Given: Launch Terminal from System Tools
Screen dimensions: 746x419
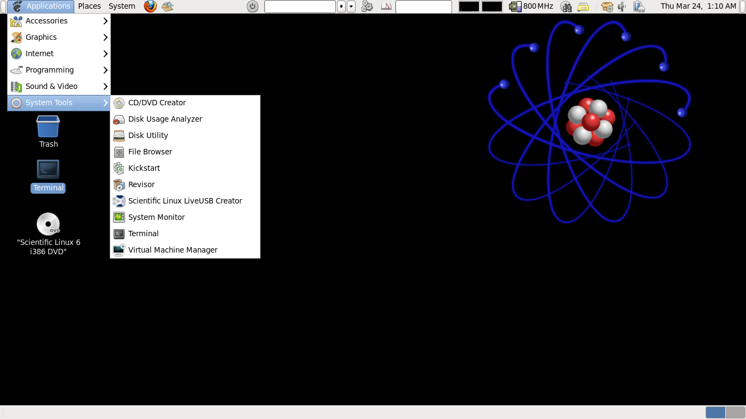Looking at the screenshot, I should pos(185,234).
